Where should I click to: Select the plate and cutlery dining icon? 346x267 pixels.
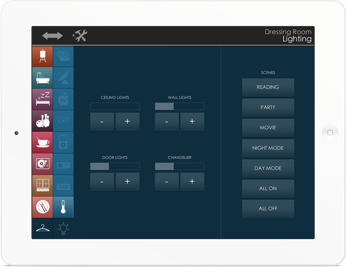pos(42,207)
